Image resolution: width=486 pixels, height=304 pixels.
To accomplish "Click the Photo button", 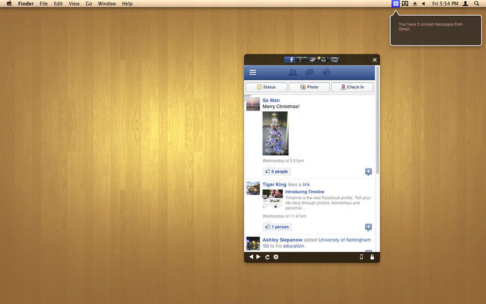I will [309, 87].
